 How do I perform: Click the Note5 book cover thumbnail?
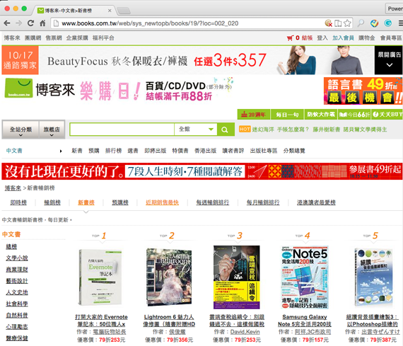coord(305,277)
